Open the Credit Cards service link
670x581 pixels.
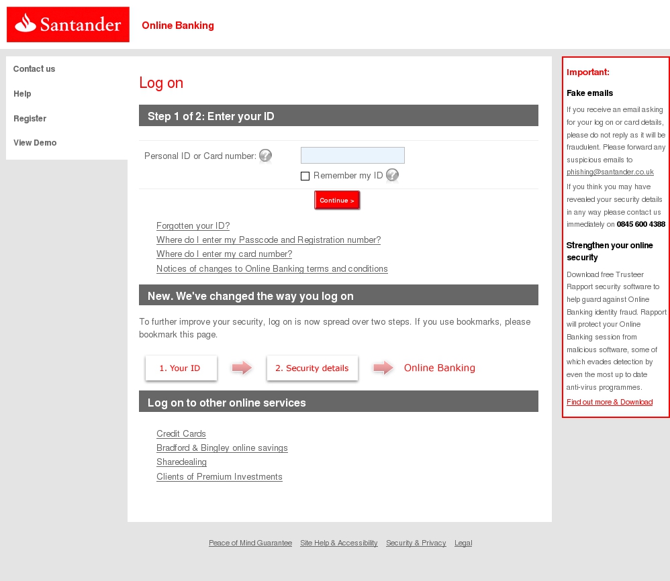point(181,433)
